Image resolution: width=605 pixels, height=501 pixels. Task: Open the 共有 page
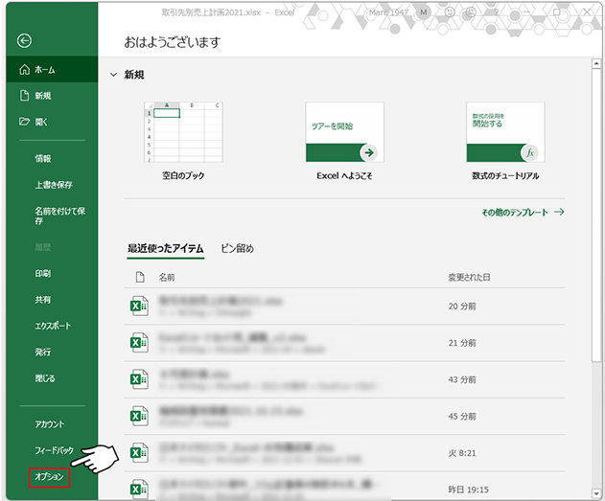coord(43,300)
